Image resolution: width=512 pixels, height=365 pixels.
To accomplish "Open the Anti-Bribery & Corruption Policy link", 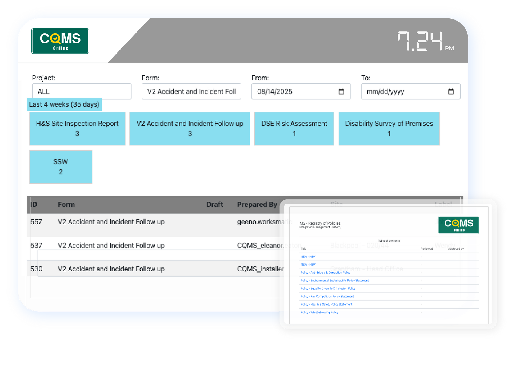I will pos(325,273).
